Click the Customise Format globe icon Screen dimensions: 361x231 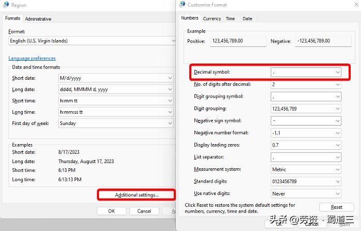183,4
